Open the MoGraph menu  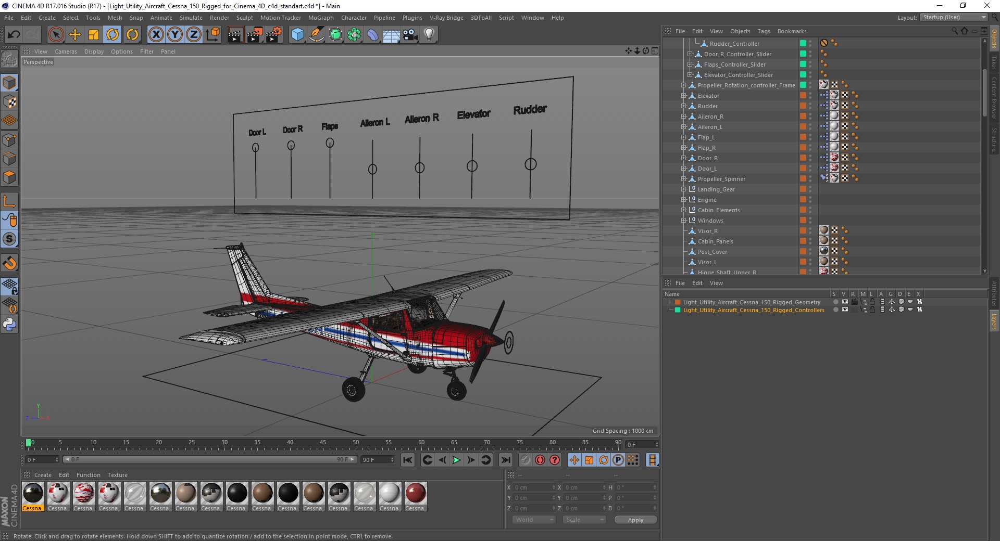coord(321,18)
